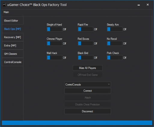The image size is (154, 127).
Task: Click the Off text beside Wall Hack
Action: pyautogui.click(x=65, y=58)
